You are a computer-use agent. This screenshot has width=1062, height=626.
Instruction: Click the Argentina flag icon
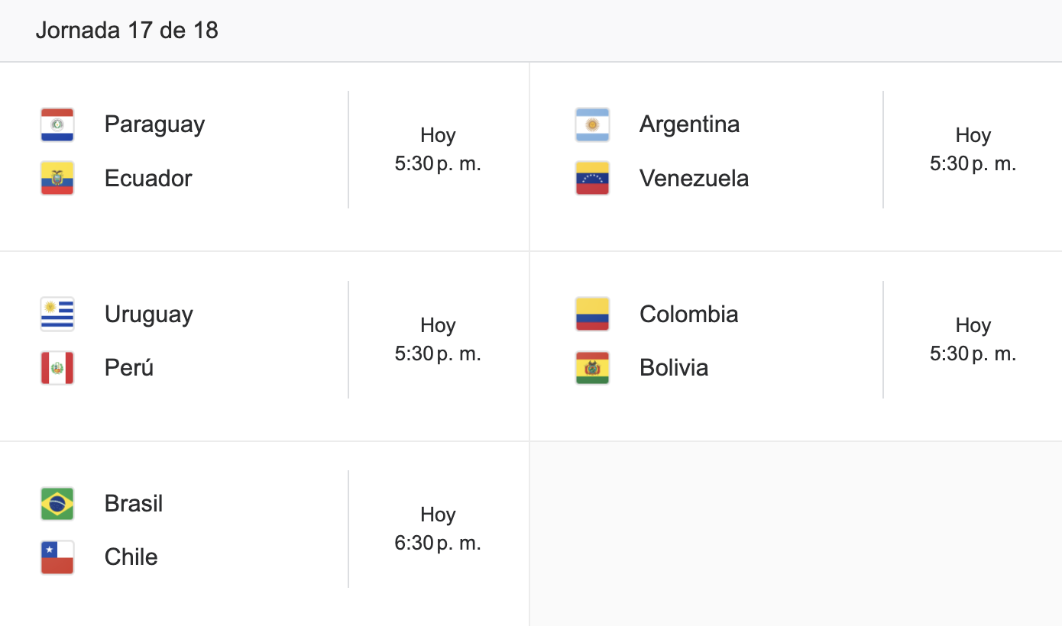592,124
